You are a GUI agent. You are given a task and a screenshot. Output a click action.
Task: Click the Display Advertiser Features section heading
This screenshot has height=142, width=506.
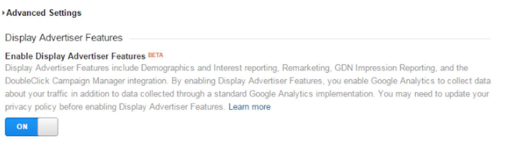click(64, 38)
